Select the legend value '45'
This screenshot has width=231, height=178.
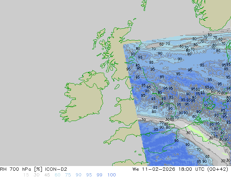[x=47, y=175]
